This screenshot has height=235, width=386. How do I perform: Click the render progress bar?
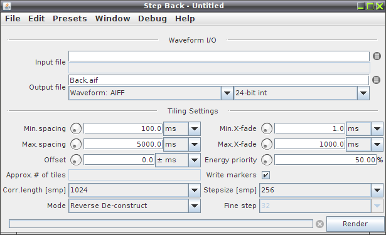(x=161, y=224)
